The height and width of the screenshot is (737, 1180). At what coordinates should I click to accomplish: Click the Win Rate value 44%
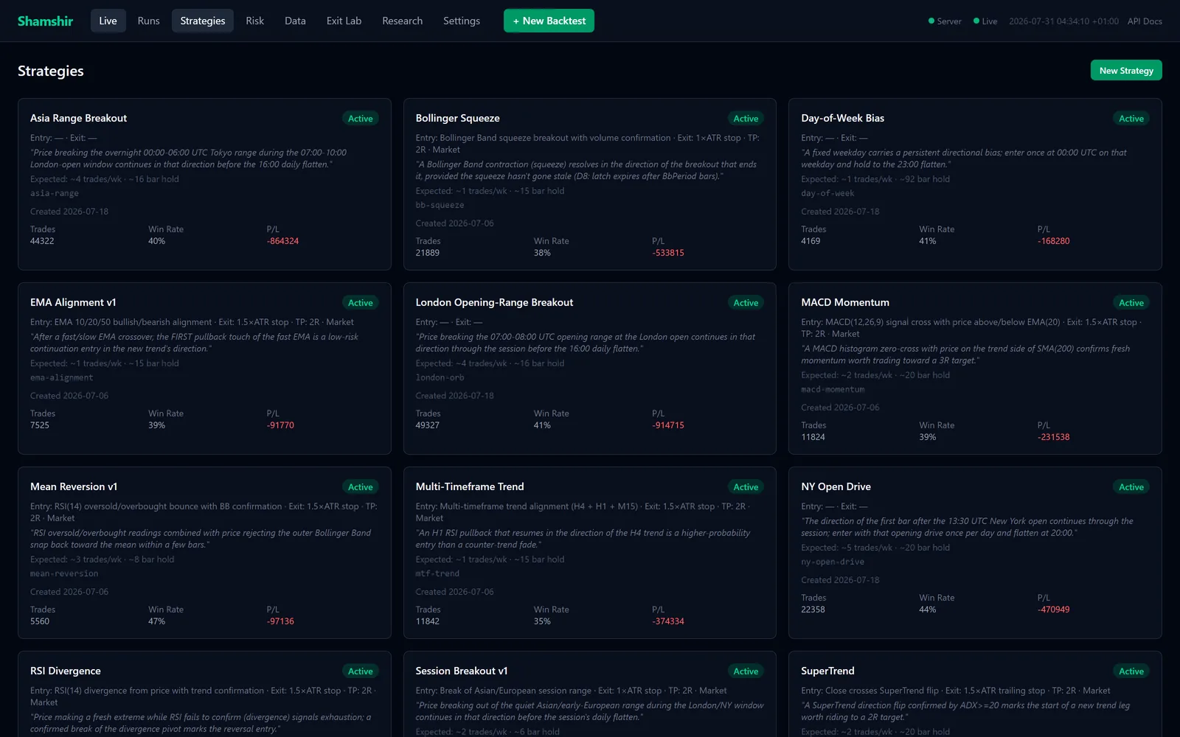[927, 609]
